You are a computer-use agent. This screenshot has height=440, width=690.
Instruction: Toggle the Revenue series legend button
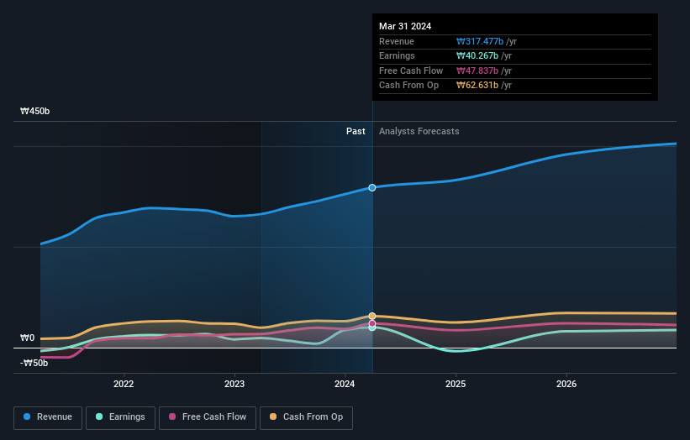48,417
